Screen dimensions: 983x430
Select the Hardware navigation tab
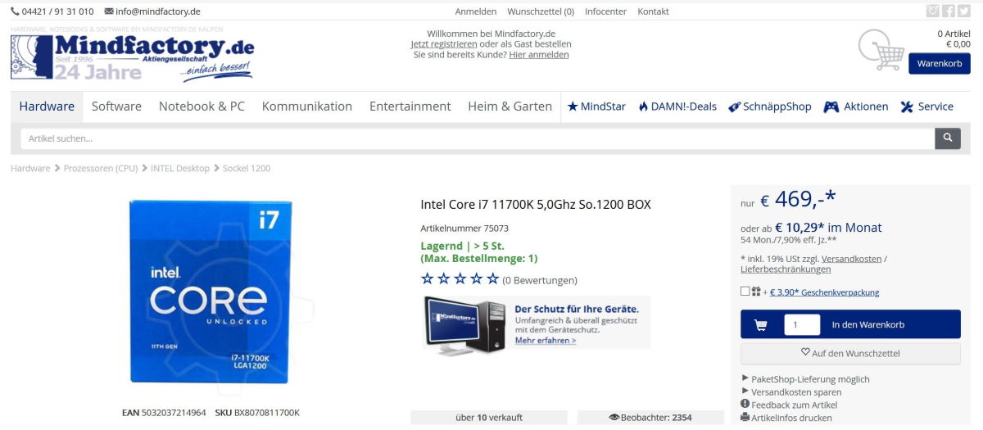coord(47,106)
